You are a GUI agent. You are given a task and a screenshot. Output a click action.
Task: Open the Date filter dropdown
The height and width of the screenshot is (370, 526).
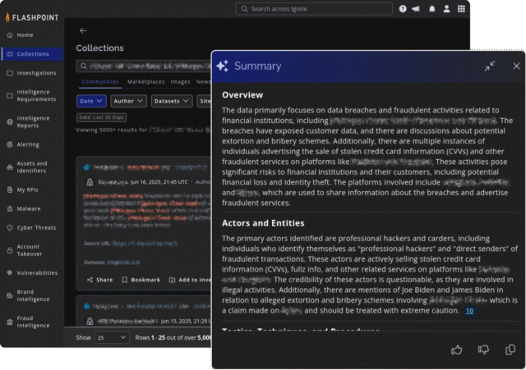click(91, 101)
